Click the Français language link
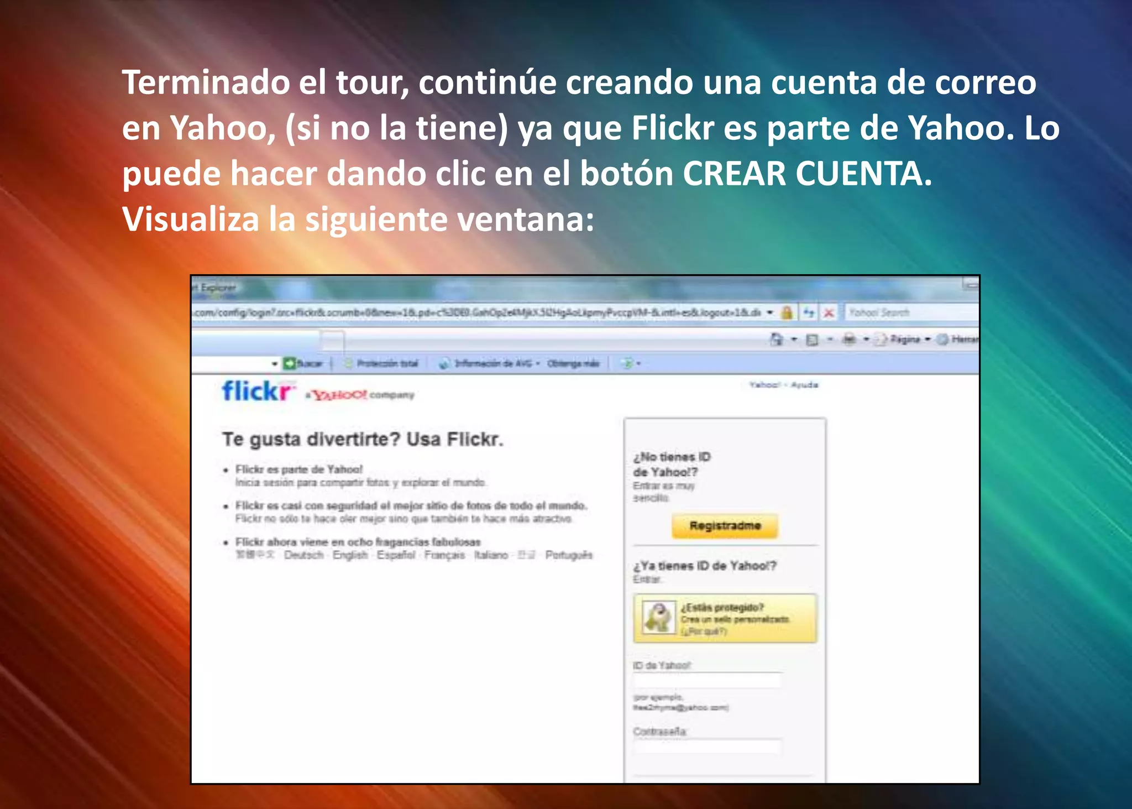Image resolution: width=1132 pixels, height=809 pixels. click(x=444, y=555)
